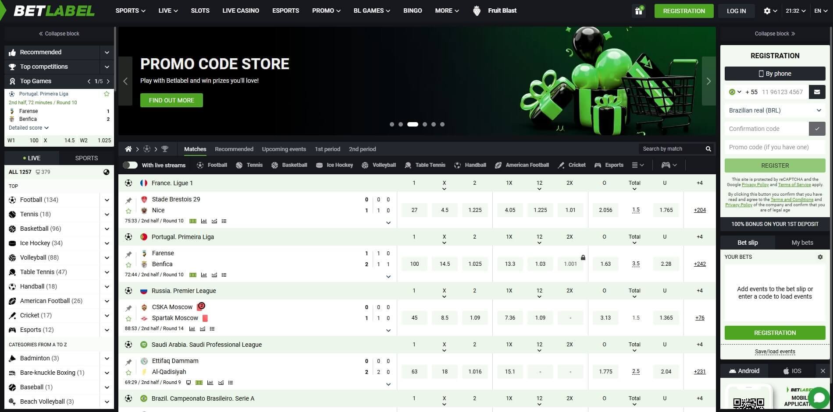
Task: Expand the Football category in left sidebar
Action: (107, 200)
